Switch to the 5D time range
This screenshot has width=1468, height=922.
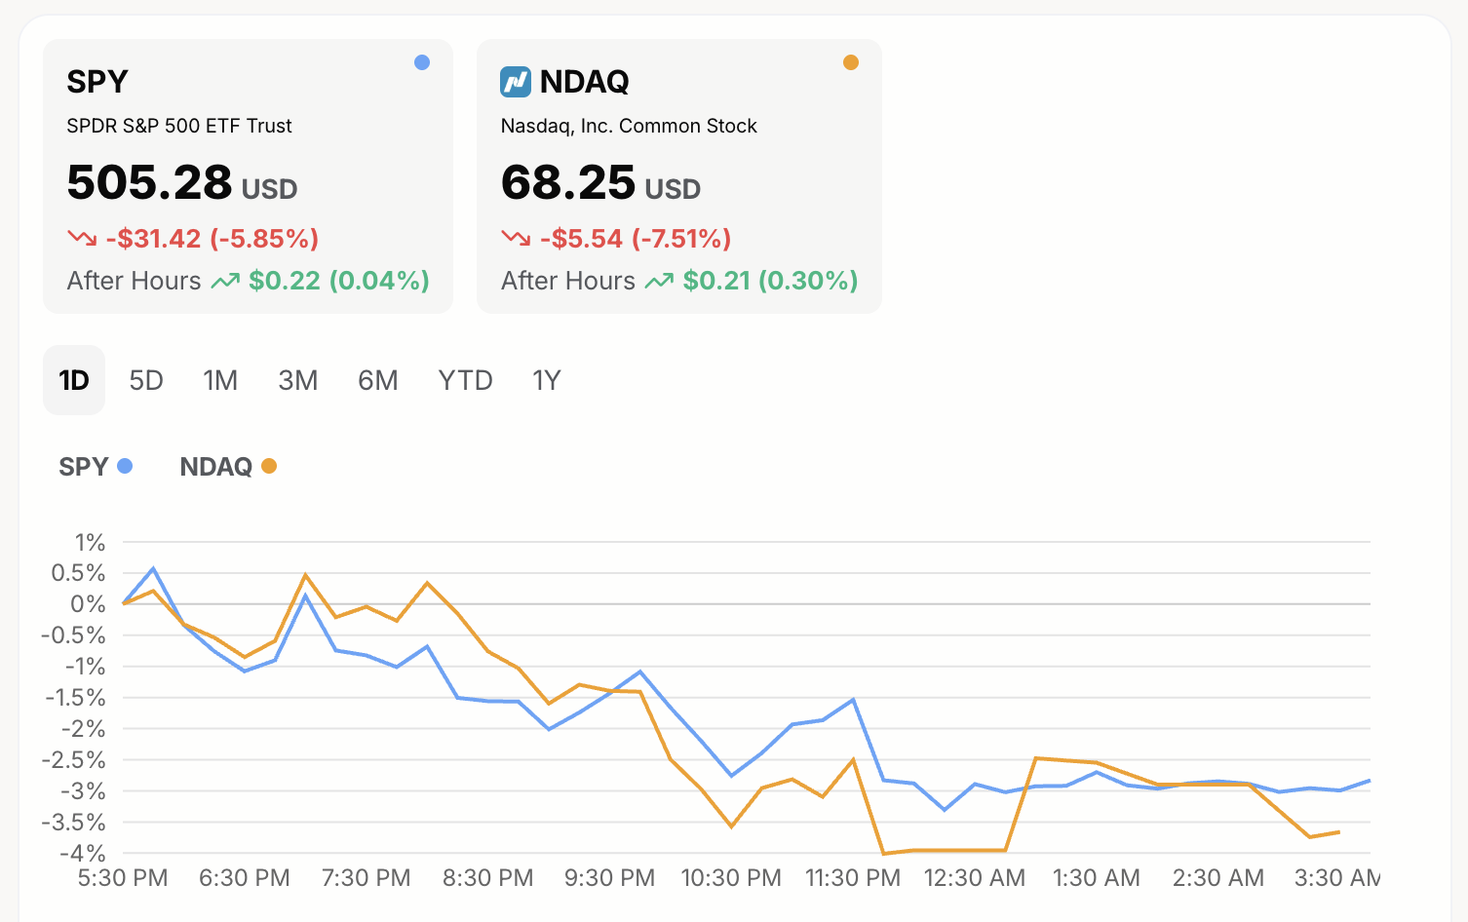click(146, 380)
